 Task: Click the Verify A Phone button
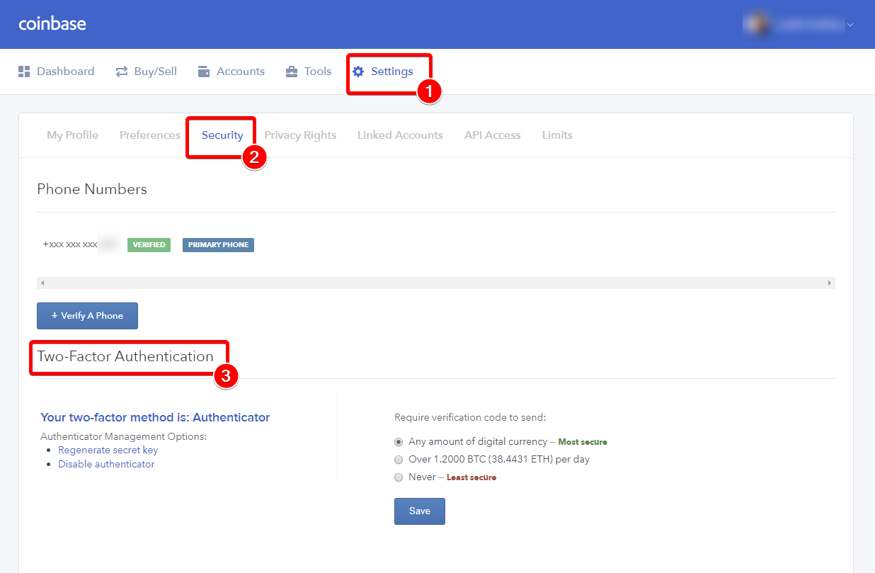pyautogui.click(x=87, y=316)
